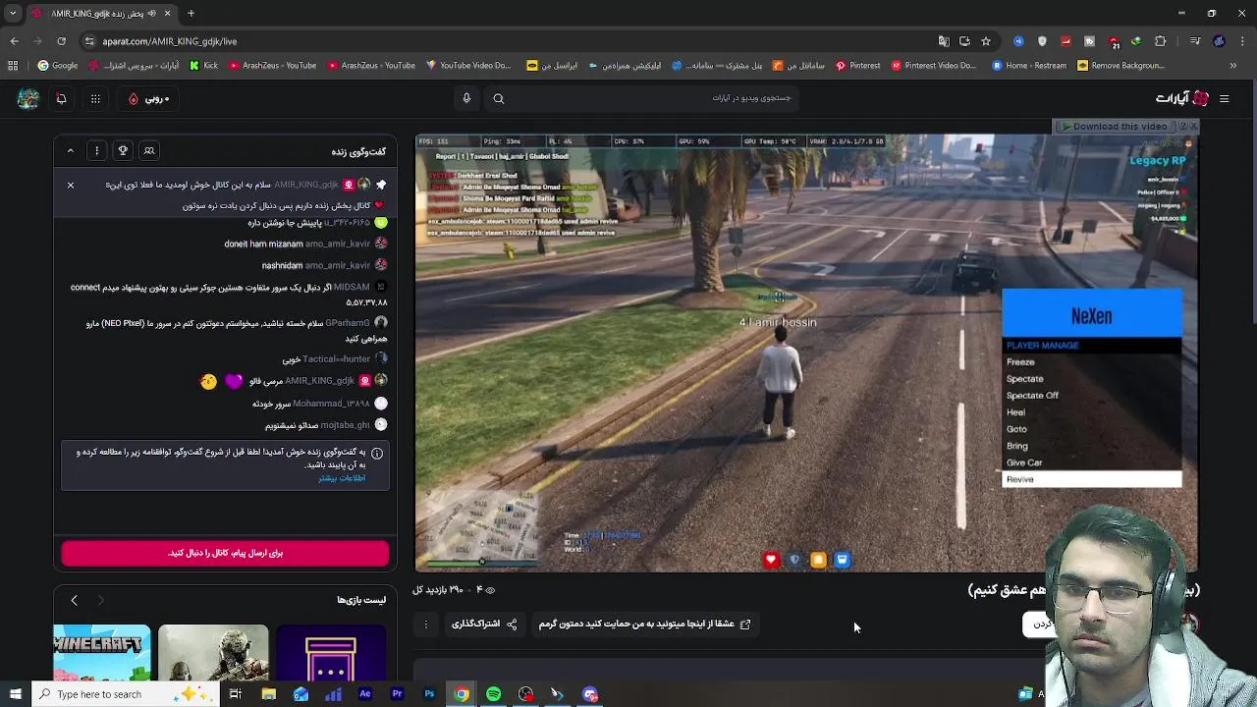Open Chrome extensions puzzle icon
1257x707 pixels.
tap(1161, 41)
